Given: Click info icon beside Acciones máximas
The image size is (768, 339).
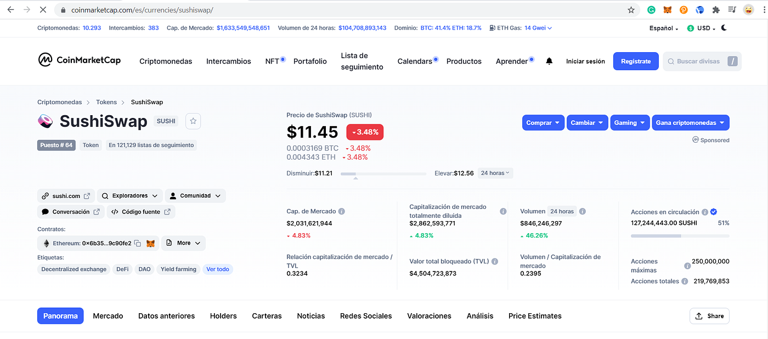Looking at the screenshot, I should click(x=687, y=266).
